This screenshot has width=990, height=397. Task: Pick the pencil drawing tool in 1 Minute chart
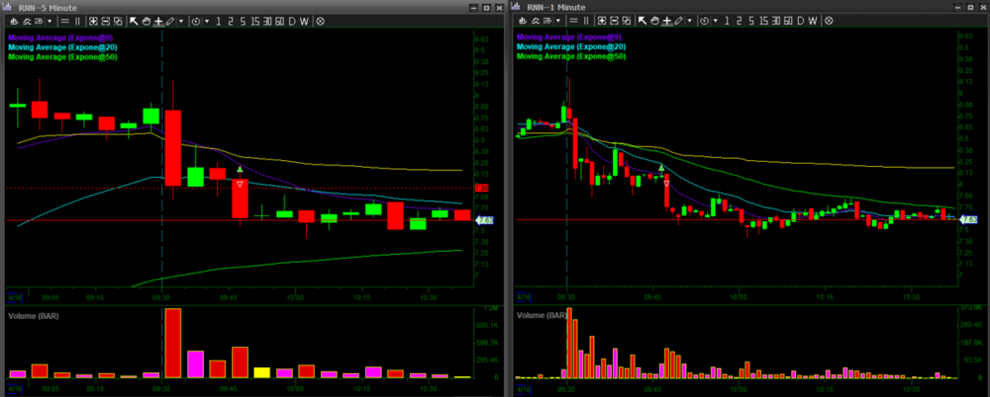click(x=676, y=21)
